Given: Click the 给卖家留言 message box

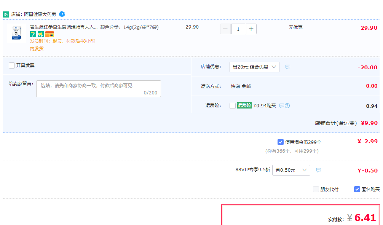Looking at the screenshot, I should tap(99, 89).
